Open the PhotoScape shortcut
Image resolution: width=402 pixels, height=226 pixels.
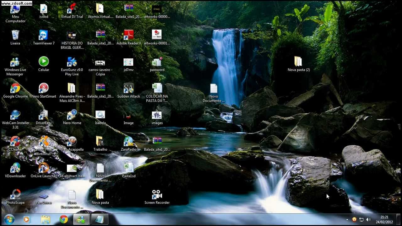(15, 197)
